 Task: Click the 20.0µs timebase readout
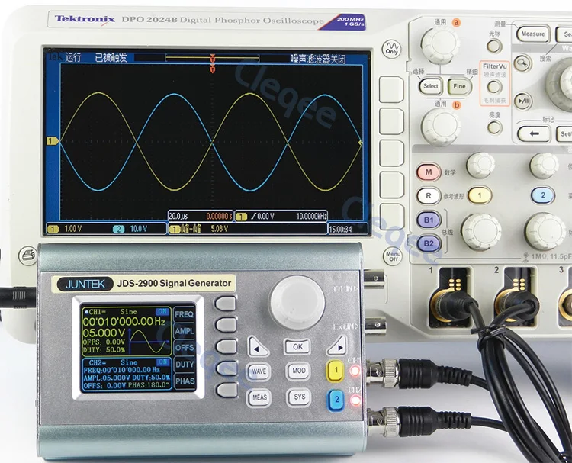(178, 217)
